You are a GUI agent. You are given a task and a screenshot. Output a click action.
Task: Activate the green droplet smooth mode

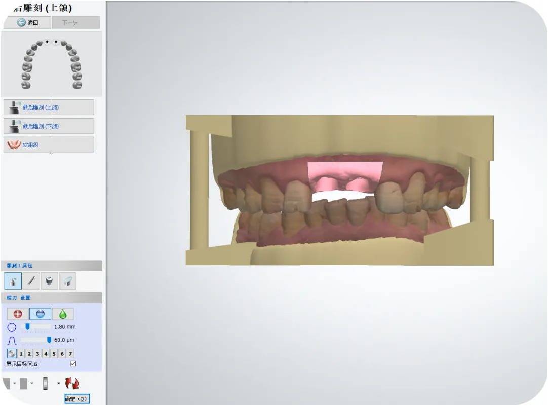63,314
